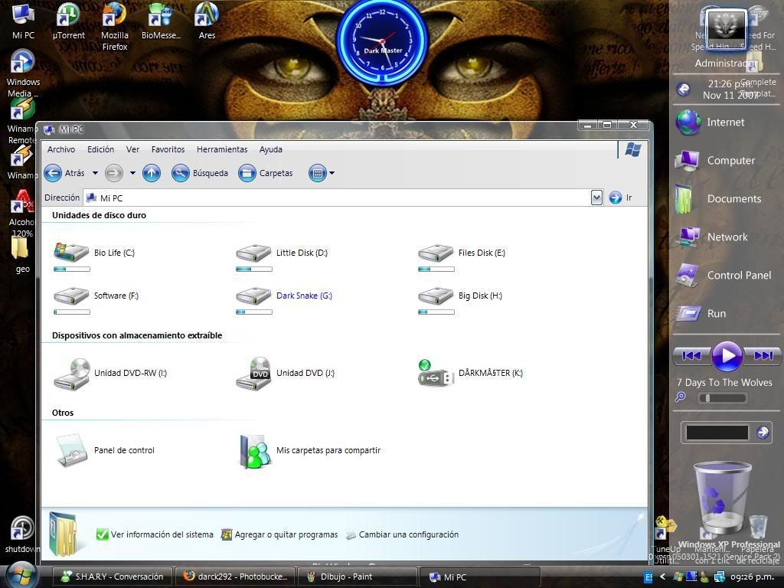Open Mis carpetas para compartir
The width and height of the screenshot is (784, 588).
tap(309, 450)
